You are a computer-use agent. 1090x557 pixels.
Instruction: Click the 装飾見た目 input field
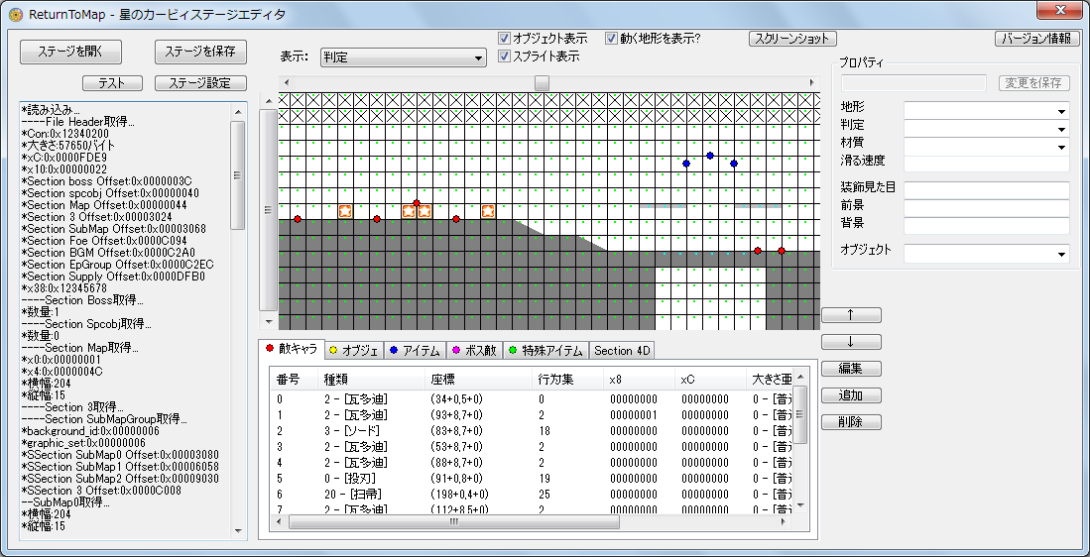coord(987,190)
